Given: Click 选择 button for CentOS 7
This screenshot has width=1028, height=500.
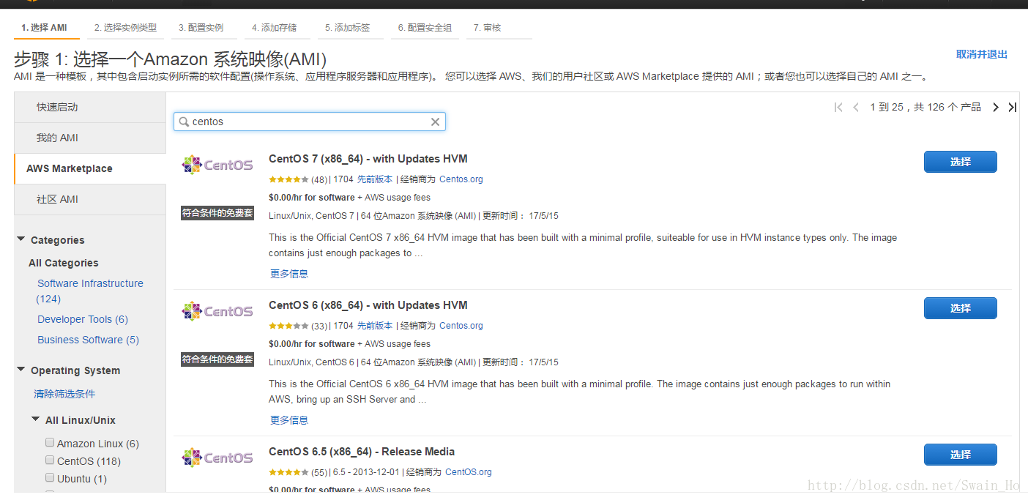Looking at the screenshot, I should tap(960, 162).
